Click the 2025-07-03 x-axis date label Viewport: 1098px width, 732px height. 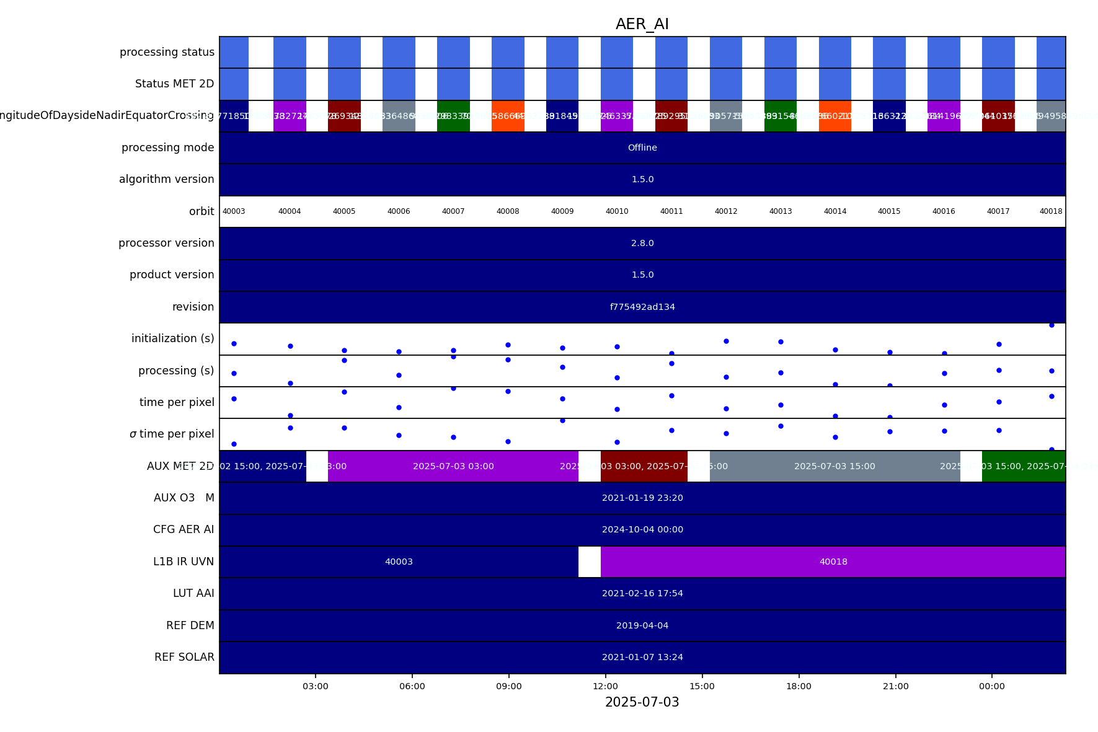[x=642, y=702]
